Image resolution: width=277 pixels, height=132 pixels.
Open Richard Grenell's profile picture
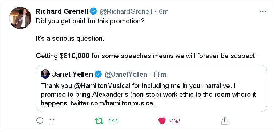pos(20,18)
